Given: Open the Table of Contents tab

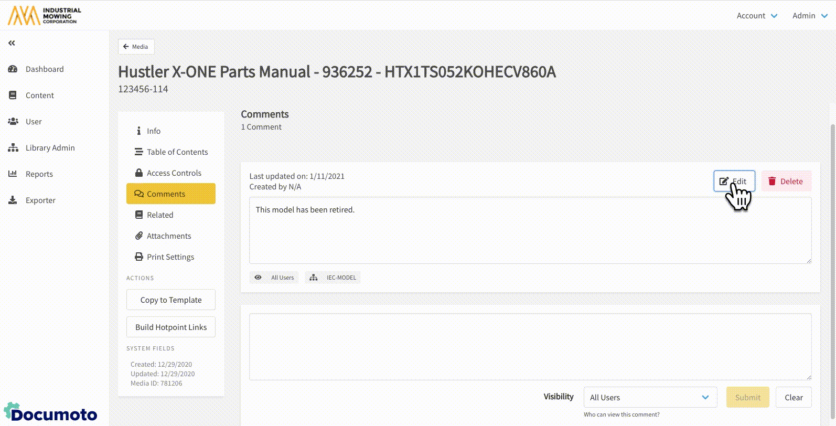Looking at the screenshot, I should pyautogui.click(x=177, y=152).
